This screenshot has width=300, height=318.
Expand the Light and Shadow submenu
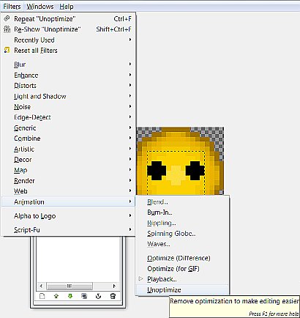pos(68,96)
